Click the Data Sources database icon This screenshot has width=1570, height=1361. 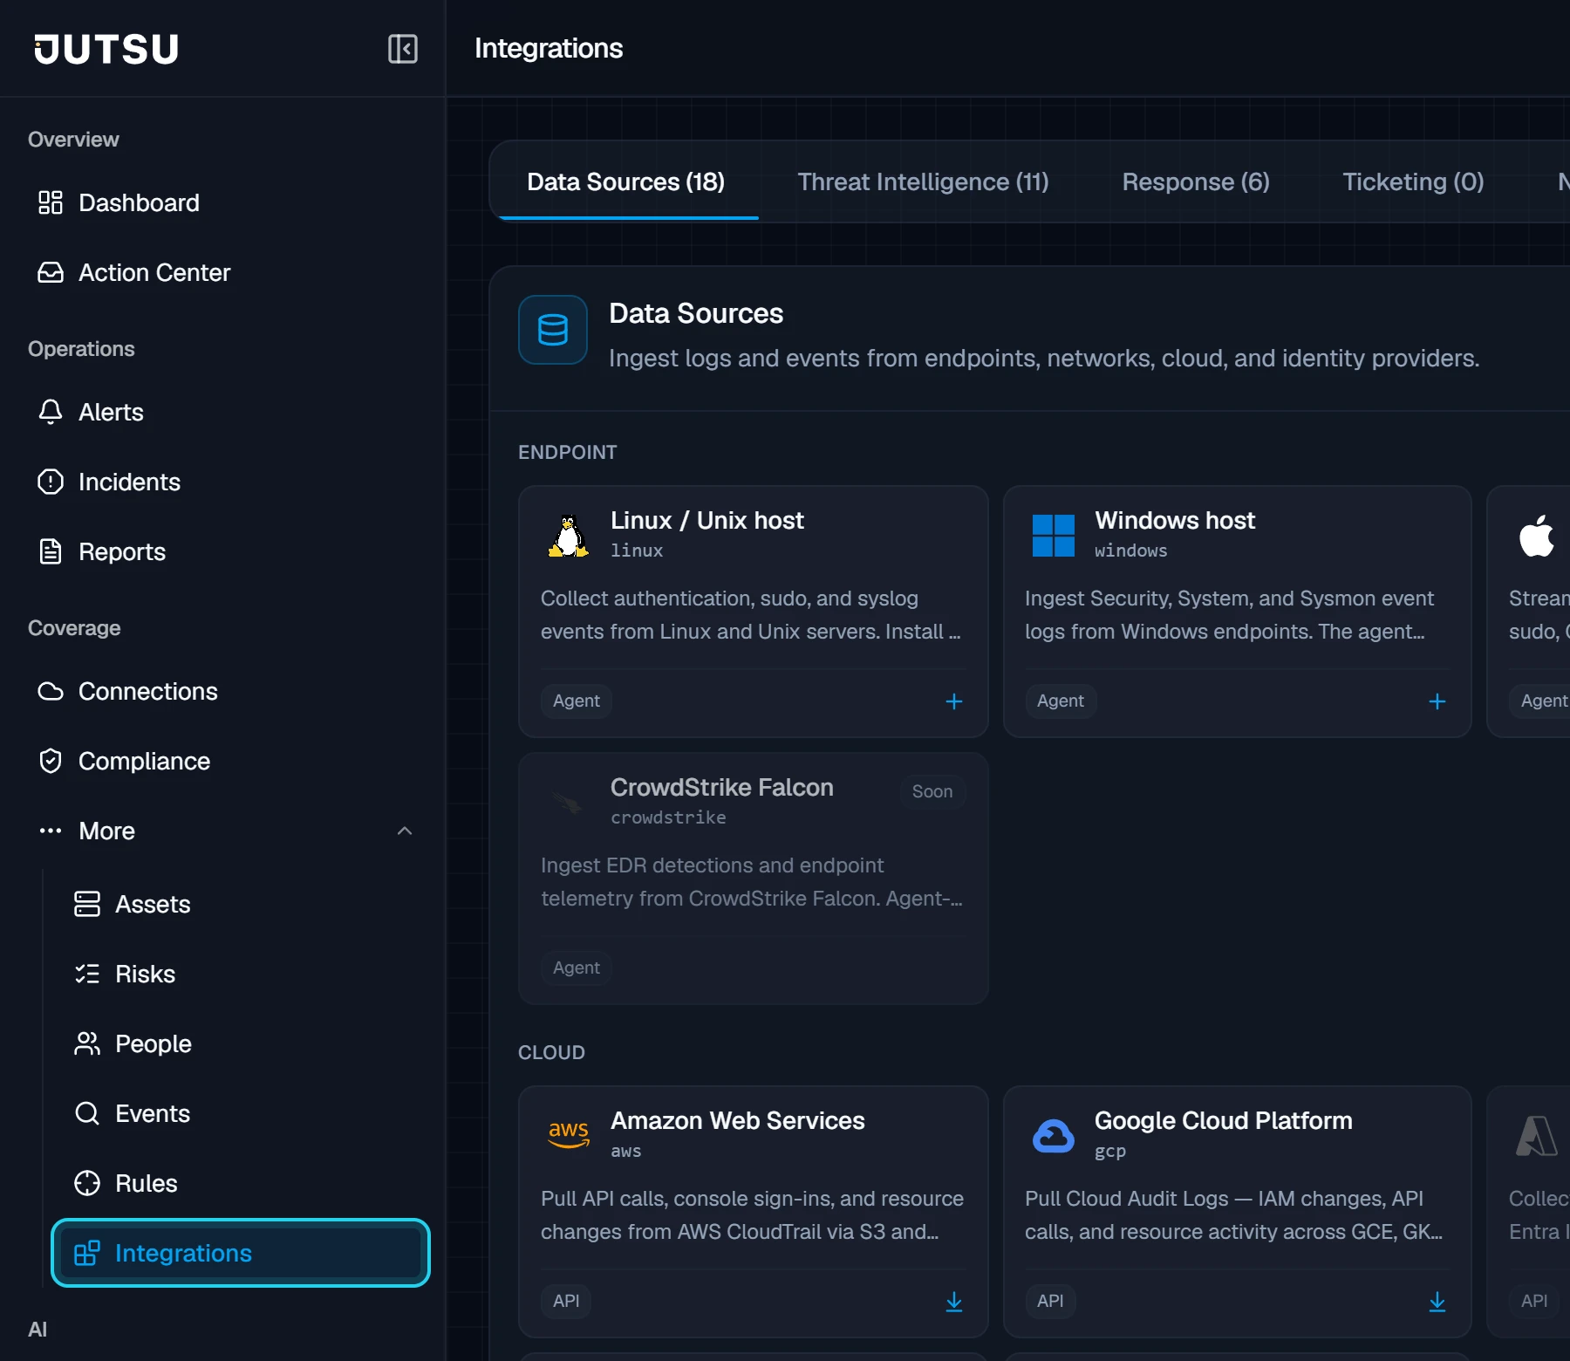click(553, 330)
